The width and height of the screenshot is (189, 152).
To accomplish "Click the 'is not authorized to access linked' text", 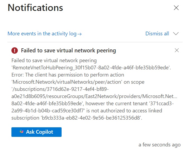I will [123, 111].
